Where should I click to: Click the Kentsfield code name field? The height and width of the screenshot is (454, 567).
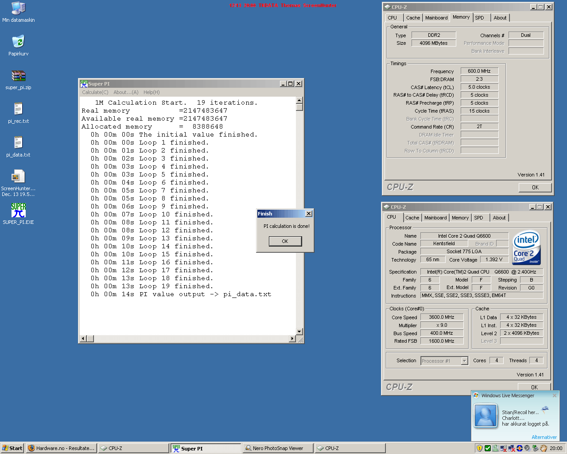point(444,243)
